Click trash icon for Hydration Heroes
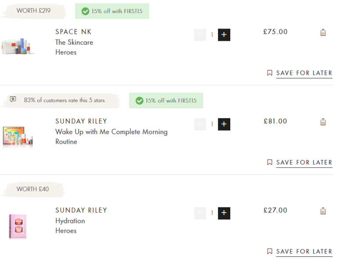Viewport: 345px width, 263px height. 323,211
